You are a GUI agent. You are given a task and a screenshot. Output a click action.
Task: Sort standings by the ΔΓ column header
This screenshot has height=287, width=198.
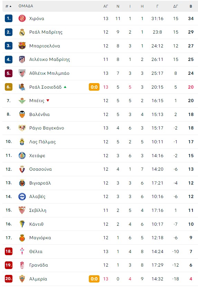(176, 6)
